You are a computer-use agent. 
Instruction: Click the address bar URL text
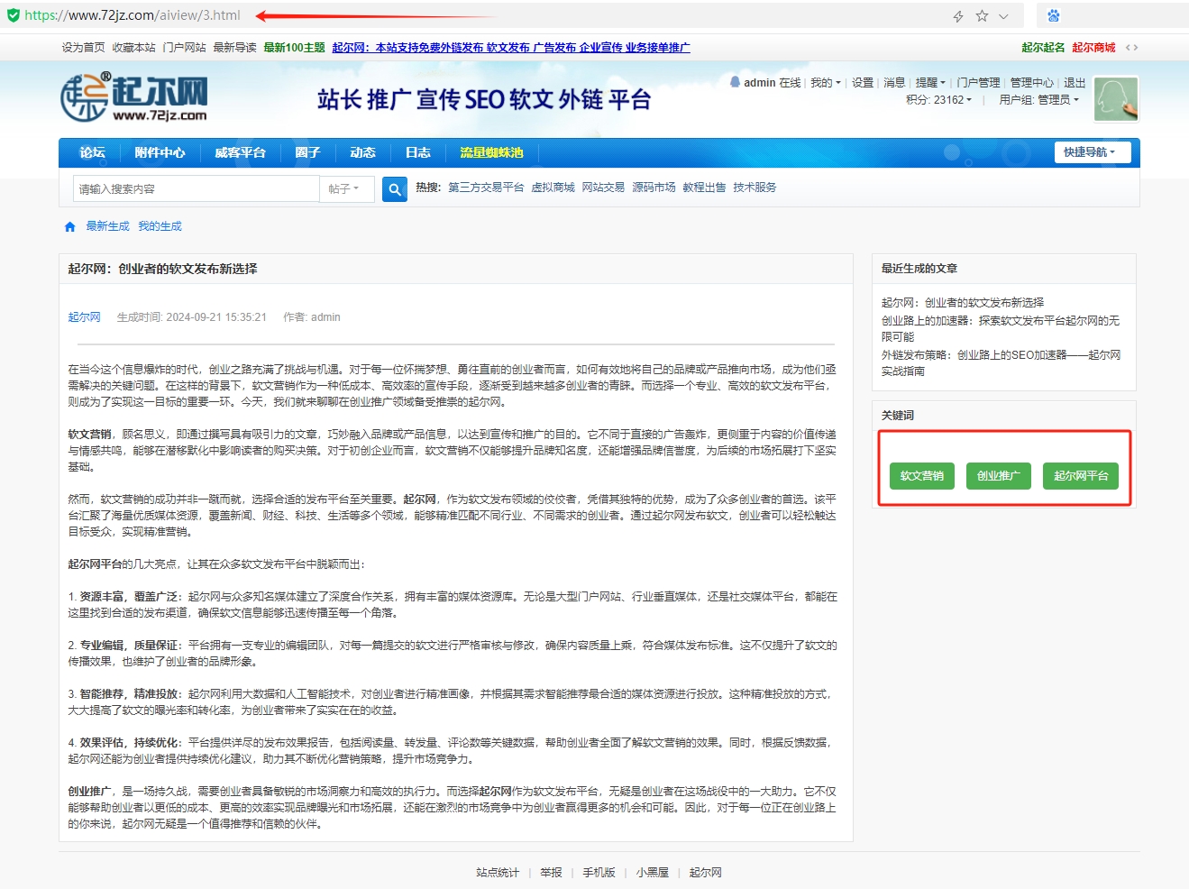pyautogui.click(x=133, y=15)
